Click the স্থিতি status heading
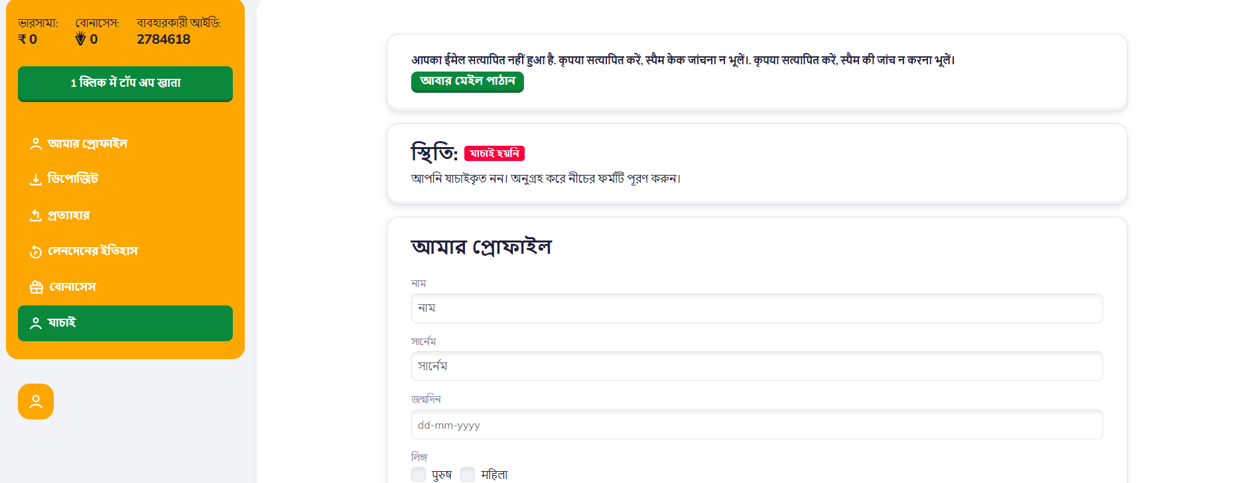1247x483 pixels. tap(434, 153)
